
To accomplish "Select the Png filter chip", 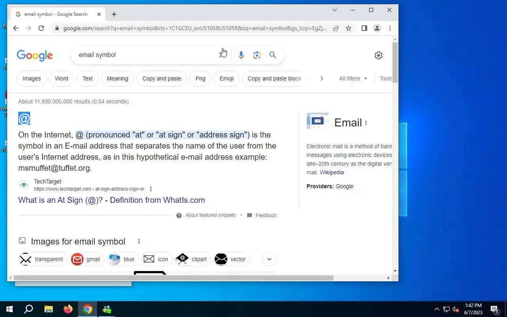I will coord(200,78).
